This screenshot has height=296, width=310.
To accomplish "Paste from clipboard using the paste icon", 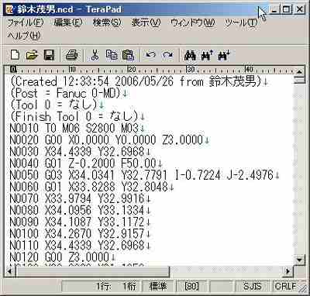I will 129,55.
